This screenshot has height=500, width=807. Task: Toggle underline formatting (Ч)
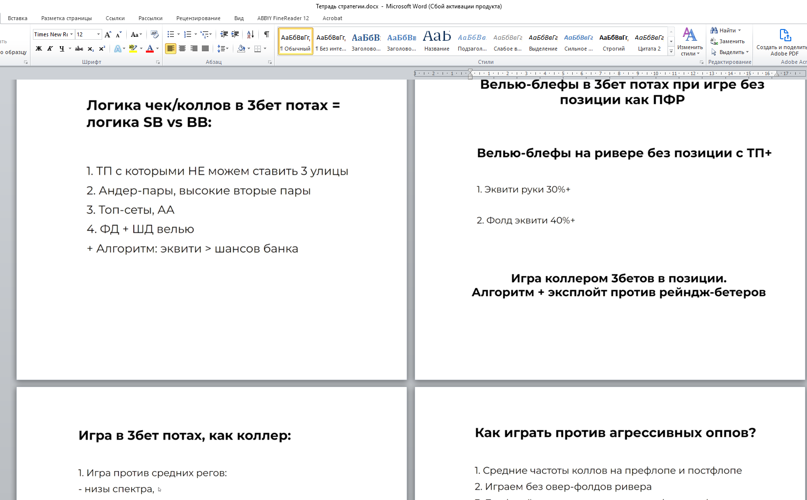pyautogui.click(x=61, y=49)
